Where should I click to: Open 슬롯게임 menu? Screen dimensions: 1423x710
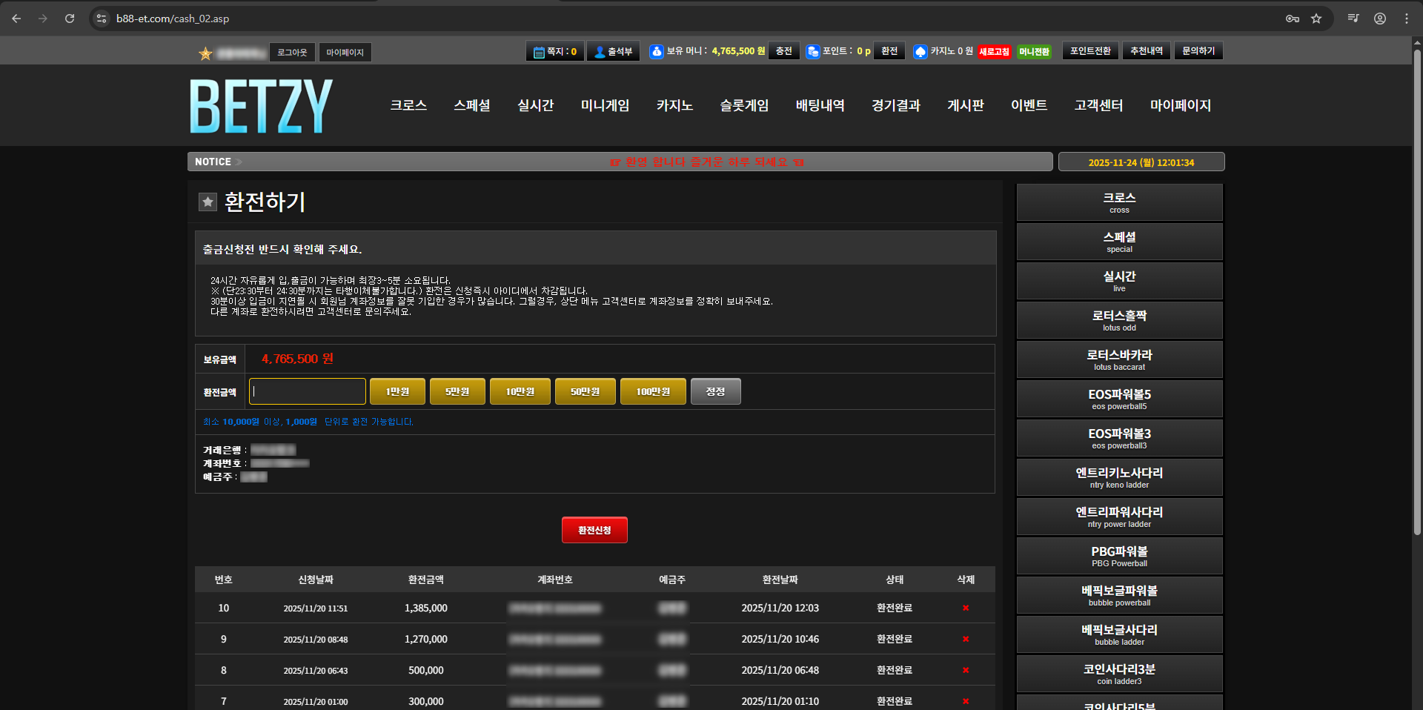point(744,105)
